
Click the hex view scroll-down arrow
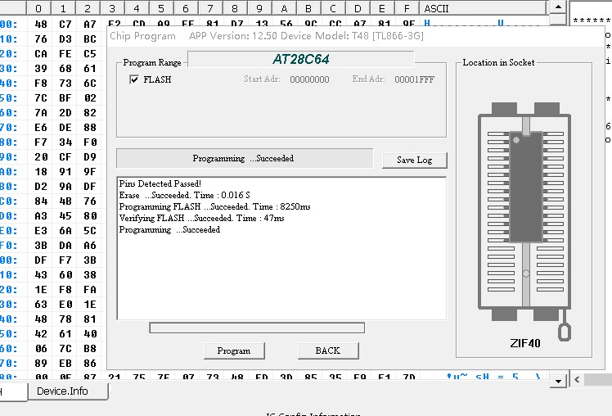558,381
